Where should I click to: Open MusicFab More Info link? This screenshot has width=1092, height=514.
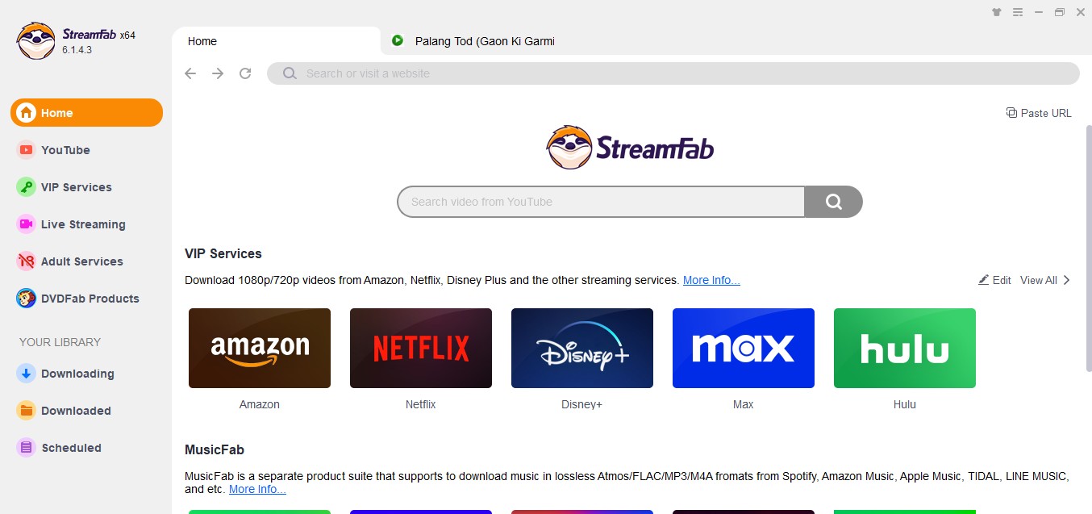pyautogui.click(x=257, y=489)
